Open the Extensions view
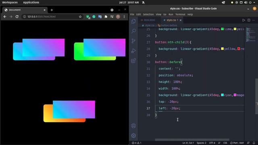Screen dimensions: 258x145 (133, 61)
